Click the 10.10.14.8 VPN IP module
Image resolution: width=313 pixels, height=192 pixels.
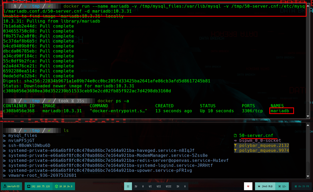coord(64,186)
